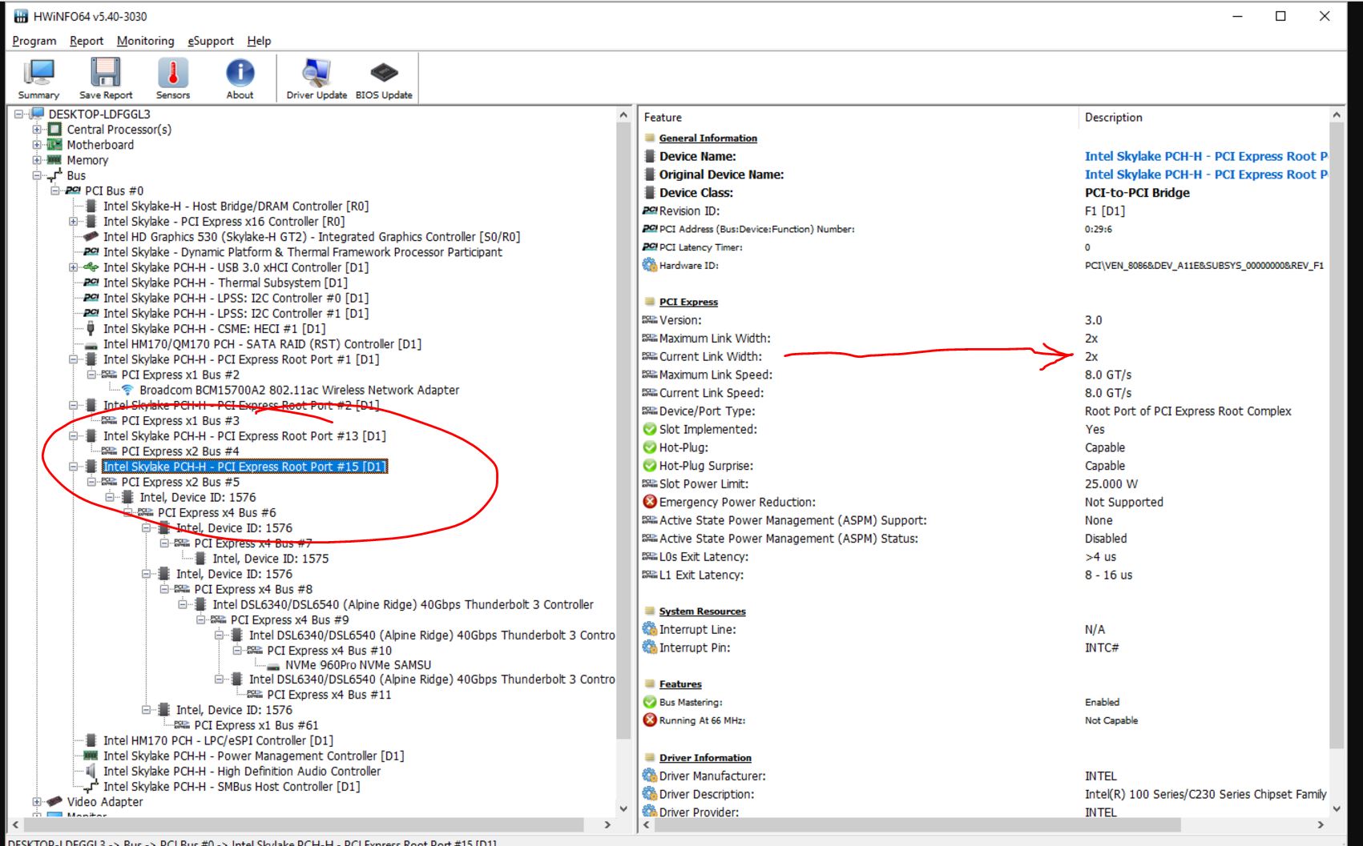Collapse the Bus tree node
Image resolution: width=1363 pixels, height=846 pixels.
pos(36,175)
